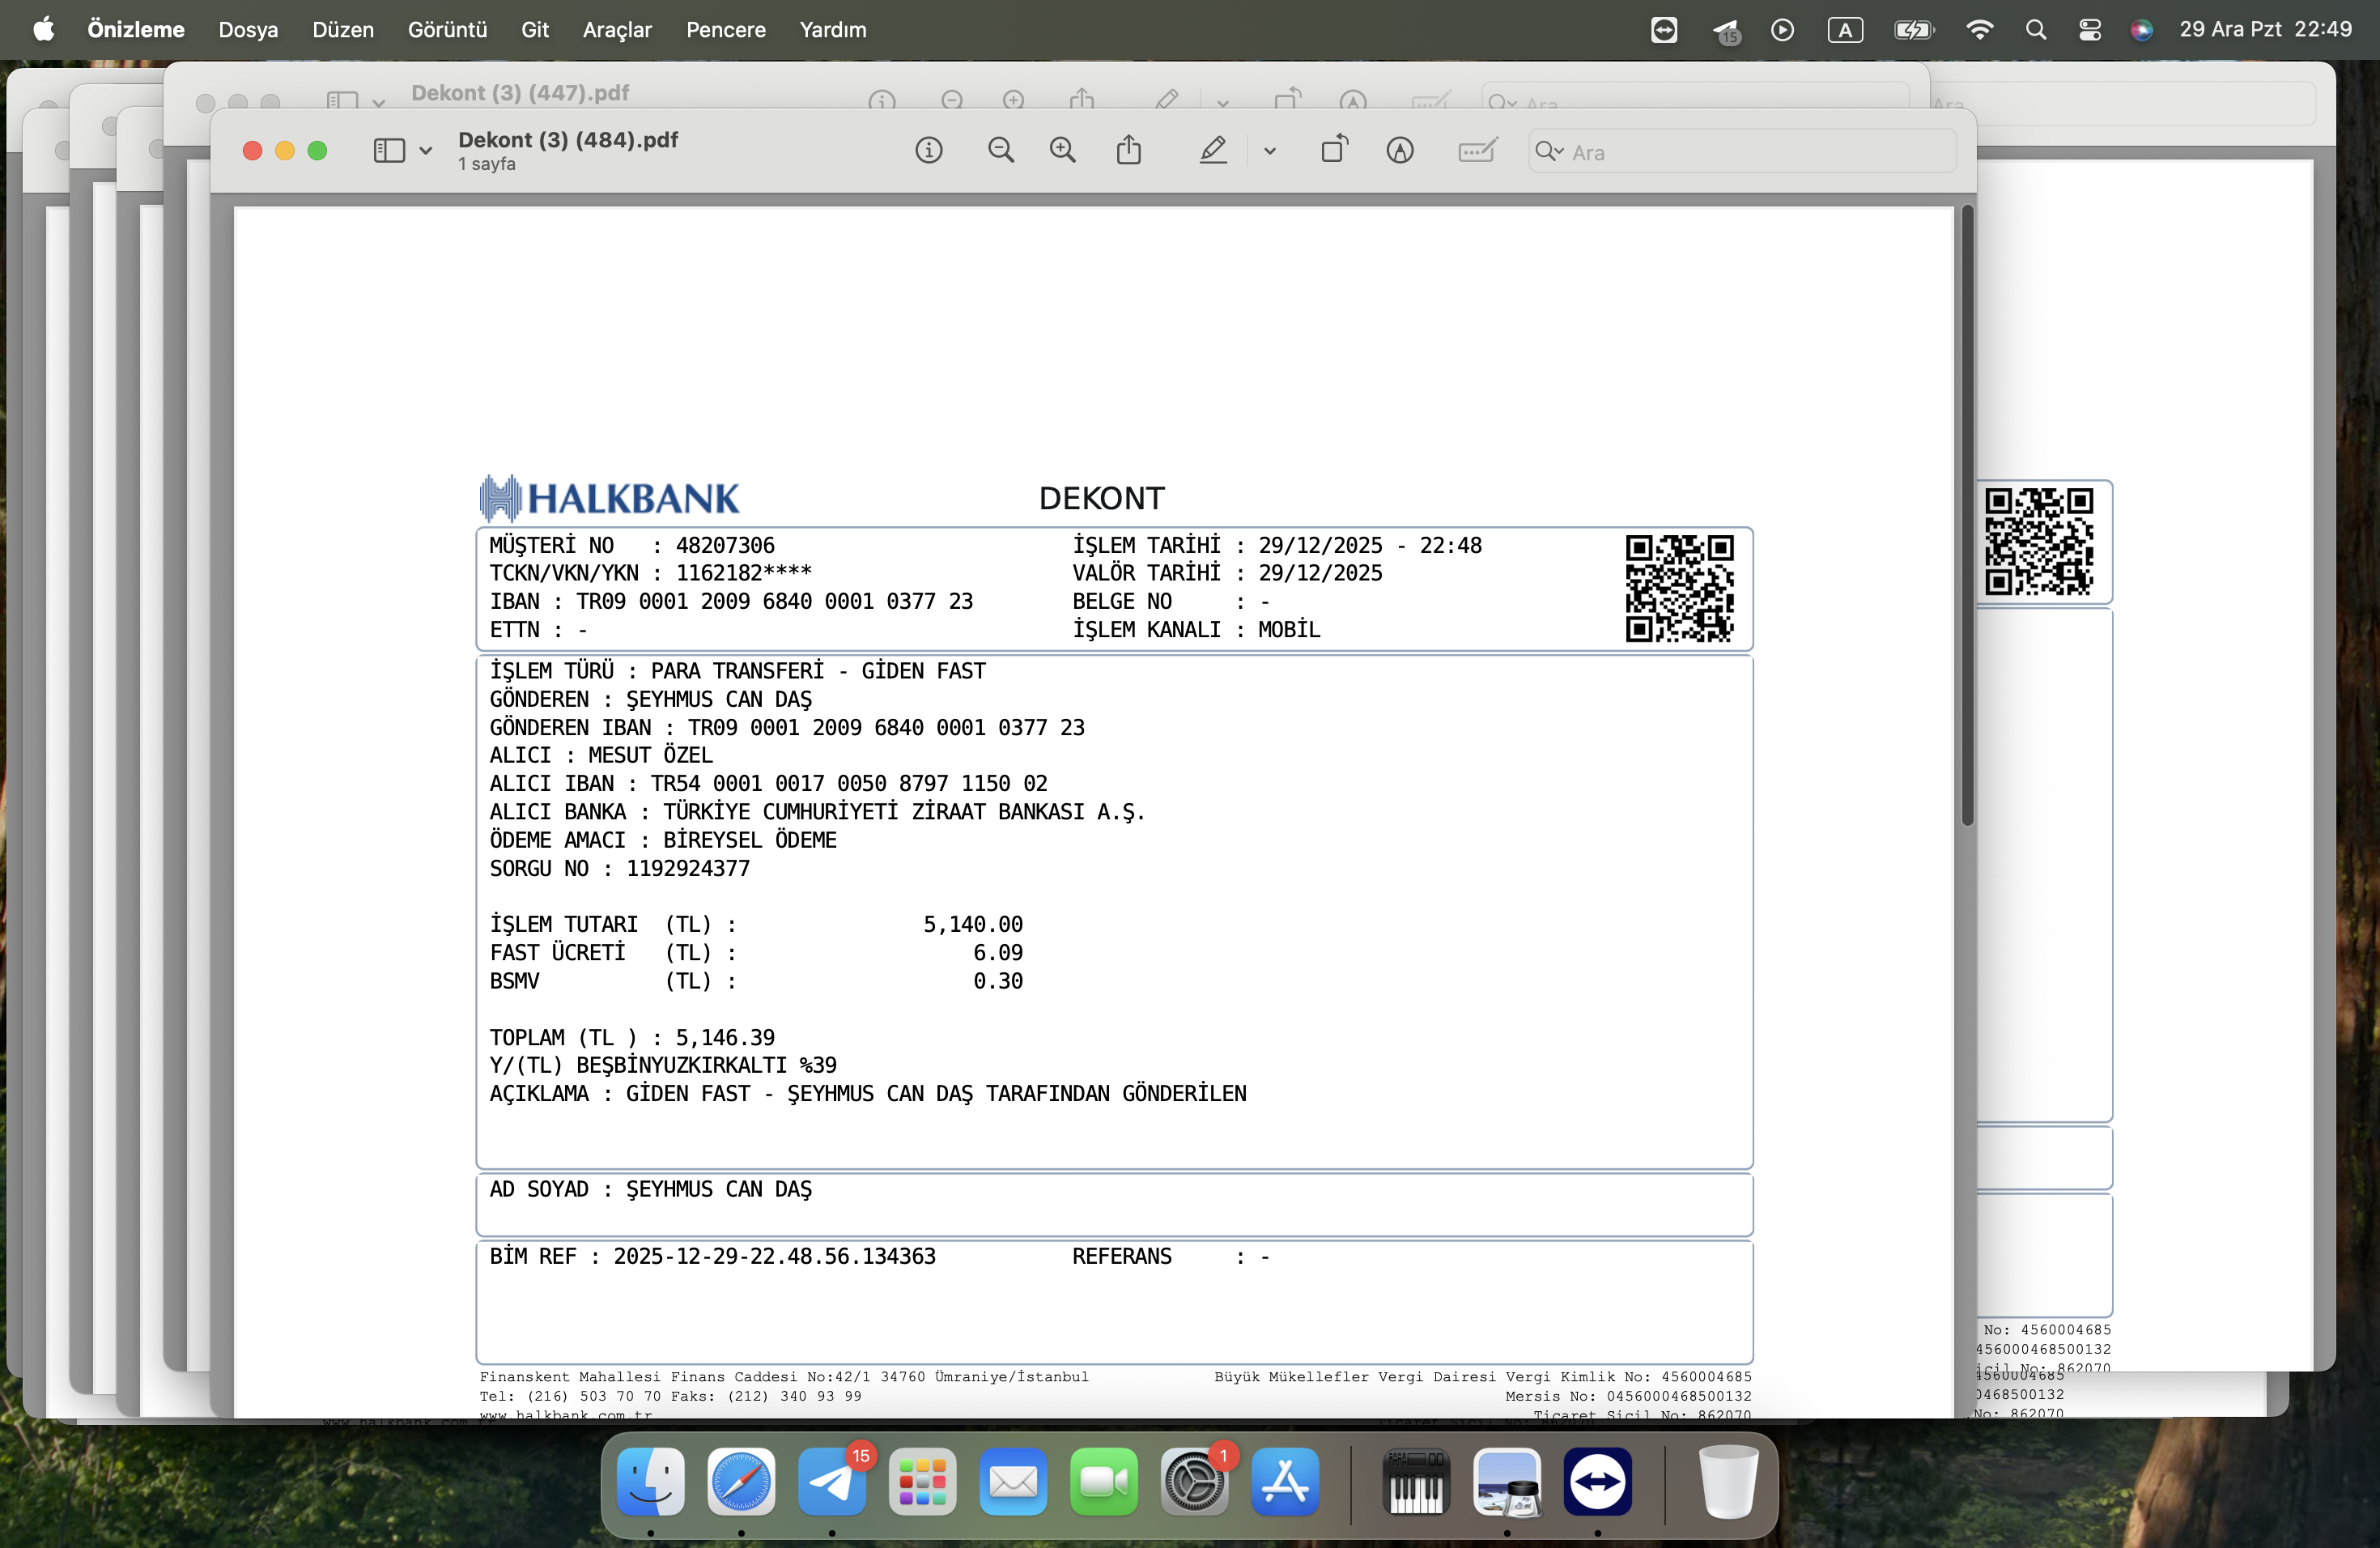Rotate the page with the rotate icon
The image size is (2380, 1548).
[1334, 150]
